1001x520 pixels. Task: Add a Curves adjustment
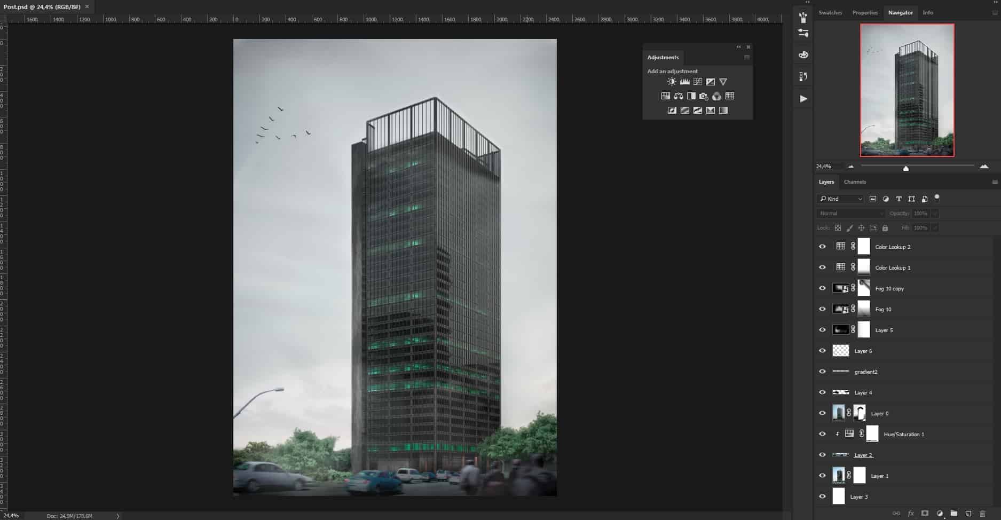tap(697, 81)
